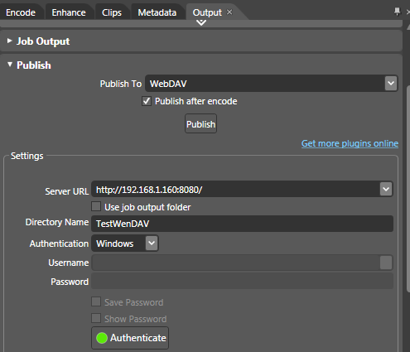Open the Publish To dropdown
Image resolution: width=410 pixels, height=352 pixels.
(391, 83)
